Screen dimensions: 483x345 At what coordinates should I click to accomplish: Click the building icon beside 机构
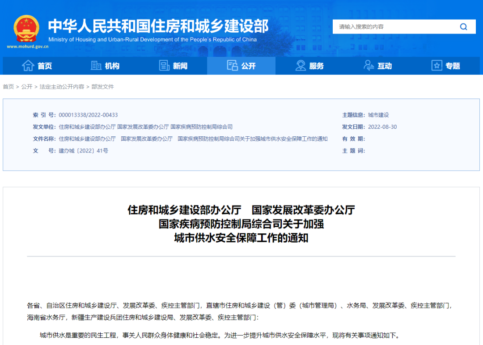tap(96, 66)
